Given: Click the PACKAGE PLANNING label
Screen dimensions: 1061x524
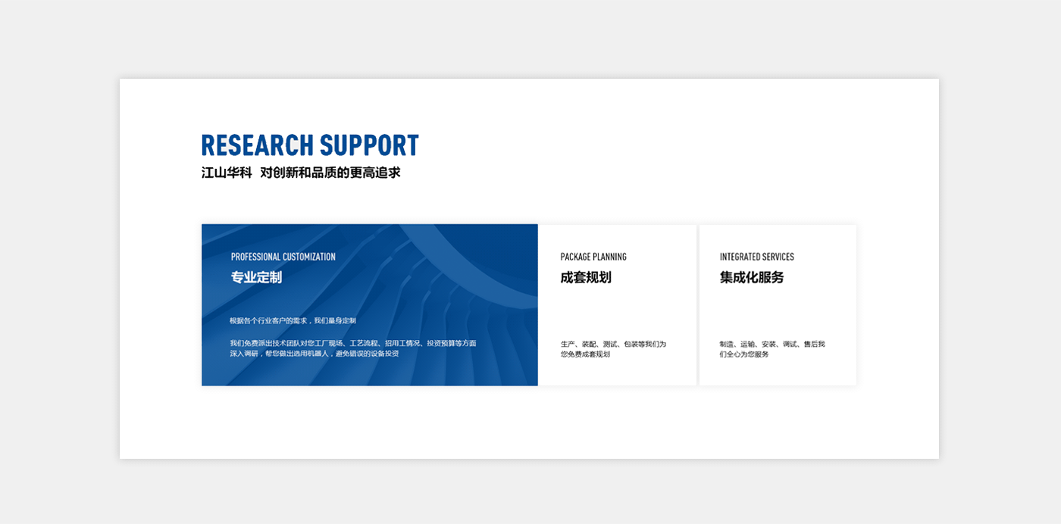Looking at the screenshot, I should pyautogui.click(x=593, y=257).
